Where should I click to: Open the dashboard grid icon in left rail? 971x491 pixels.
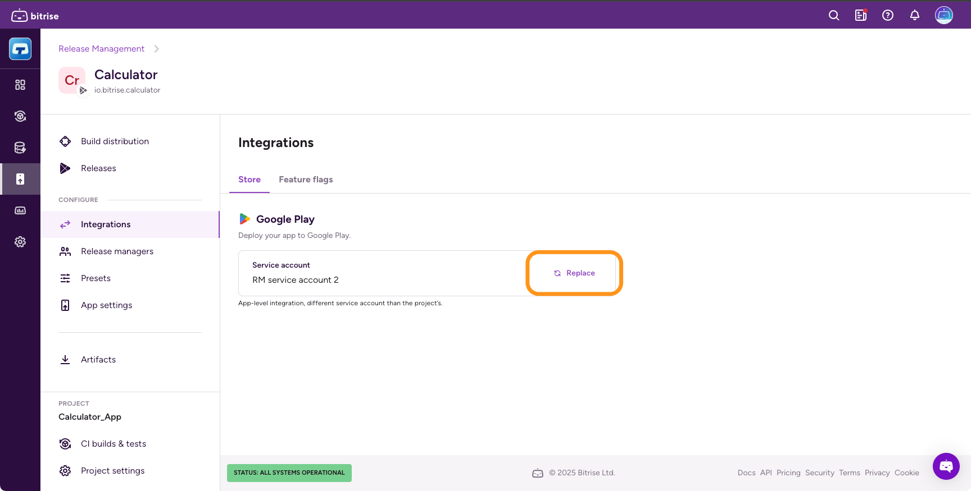(20, 85)
